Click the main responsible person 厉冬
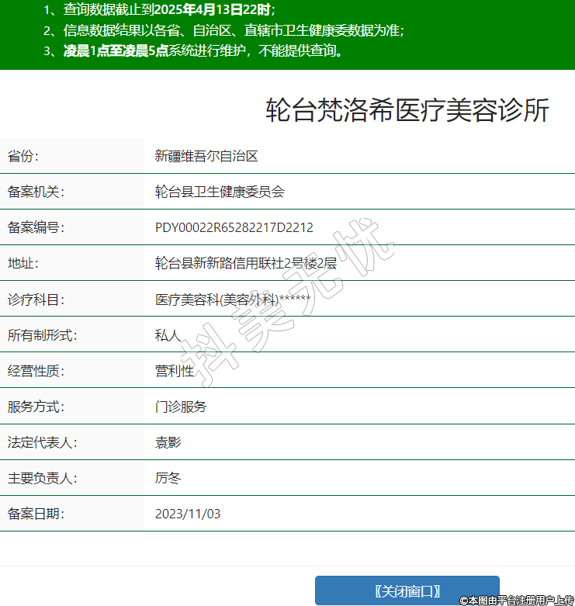The height and width of the screenshot is (606, 575). 168,478
